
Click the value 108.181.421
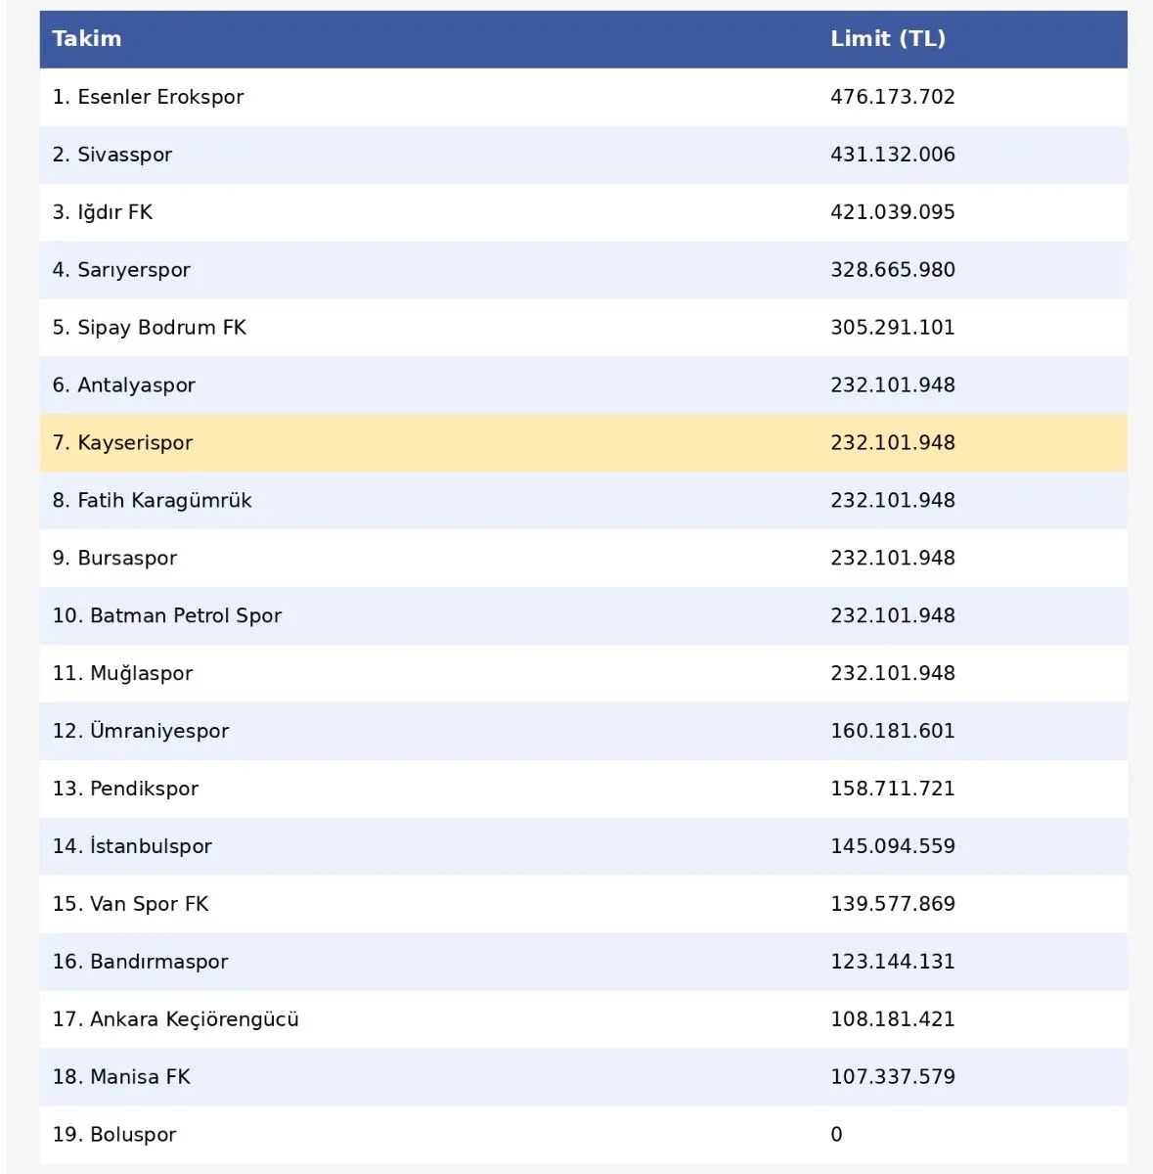click(x=892, y=1019)
